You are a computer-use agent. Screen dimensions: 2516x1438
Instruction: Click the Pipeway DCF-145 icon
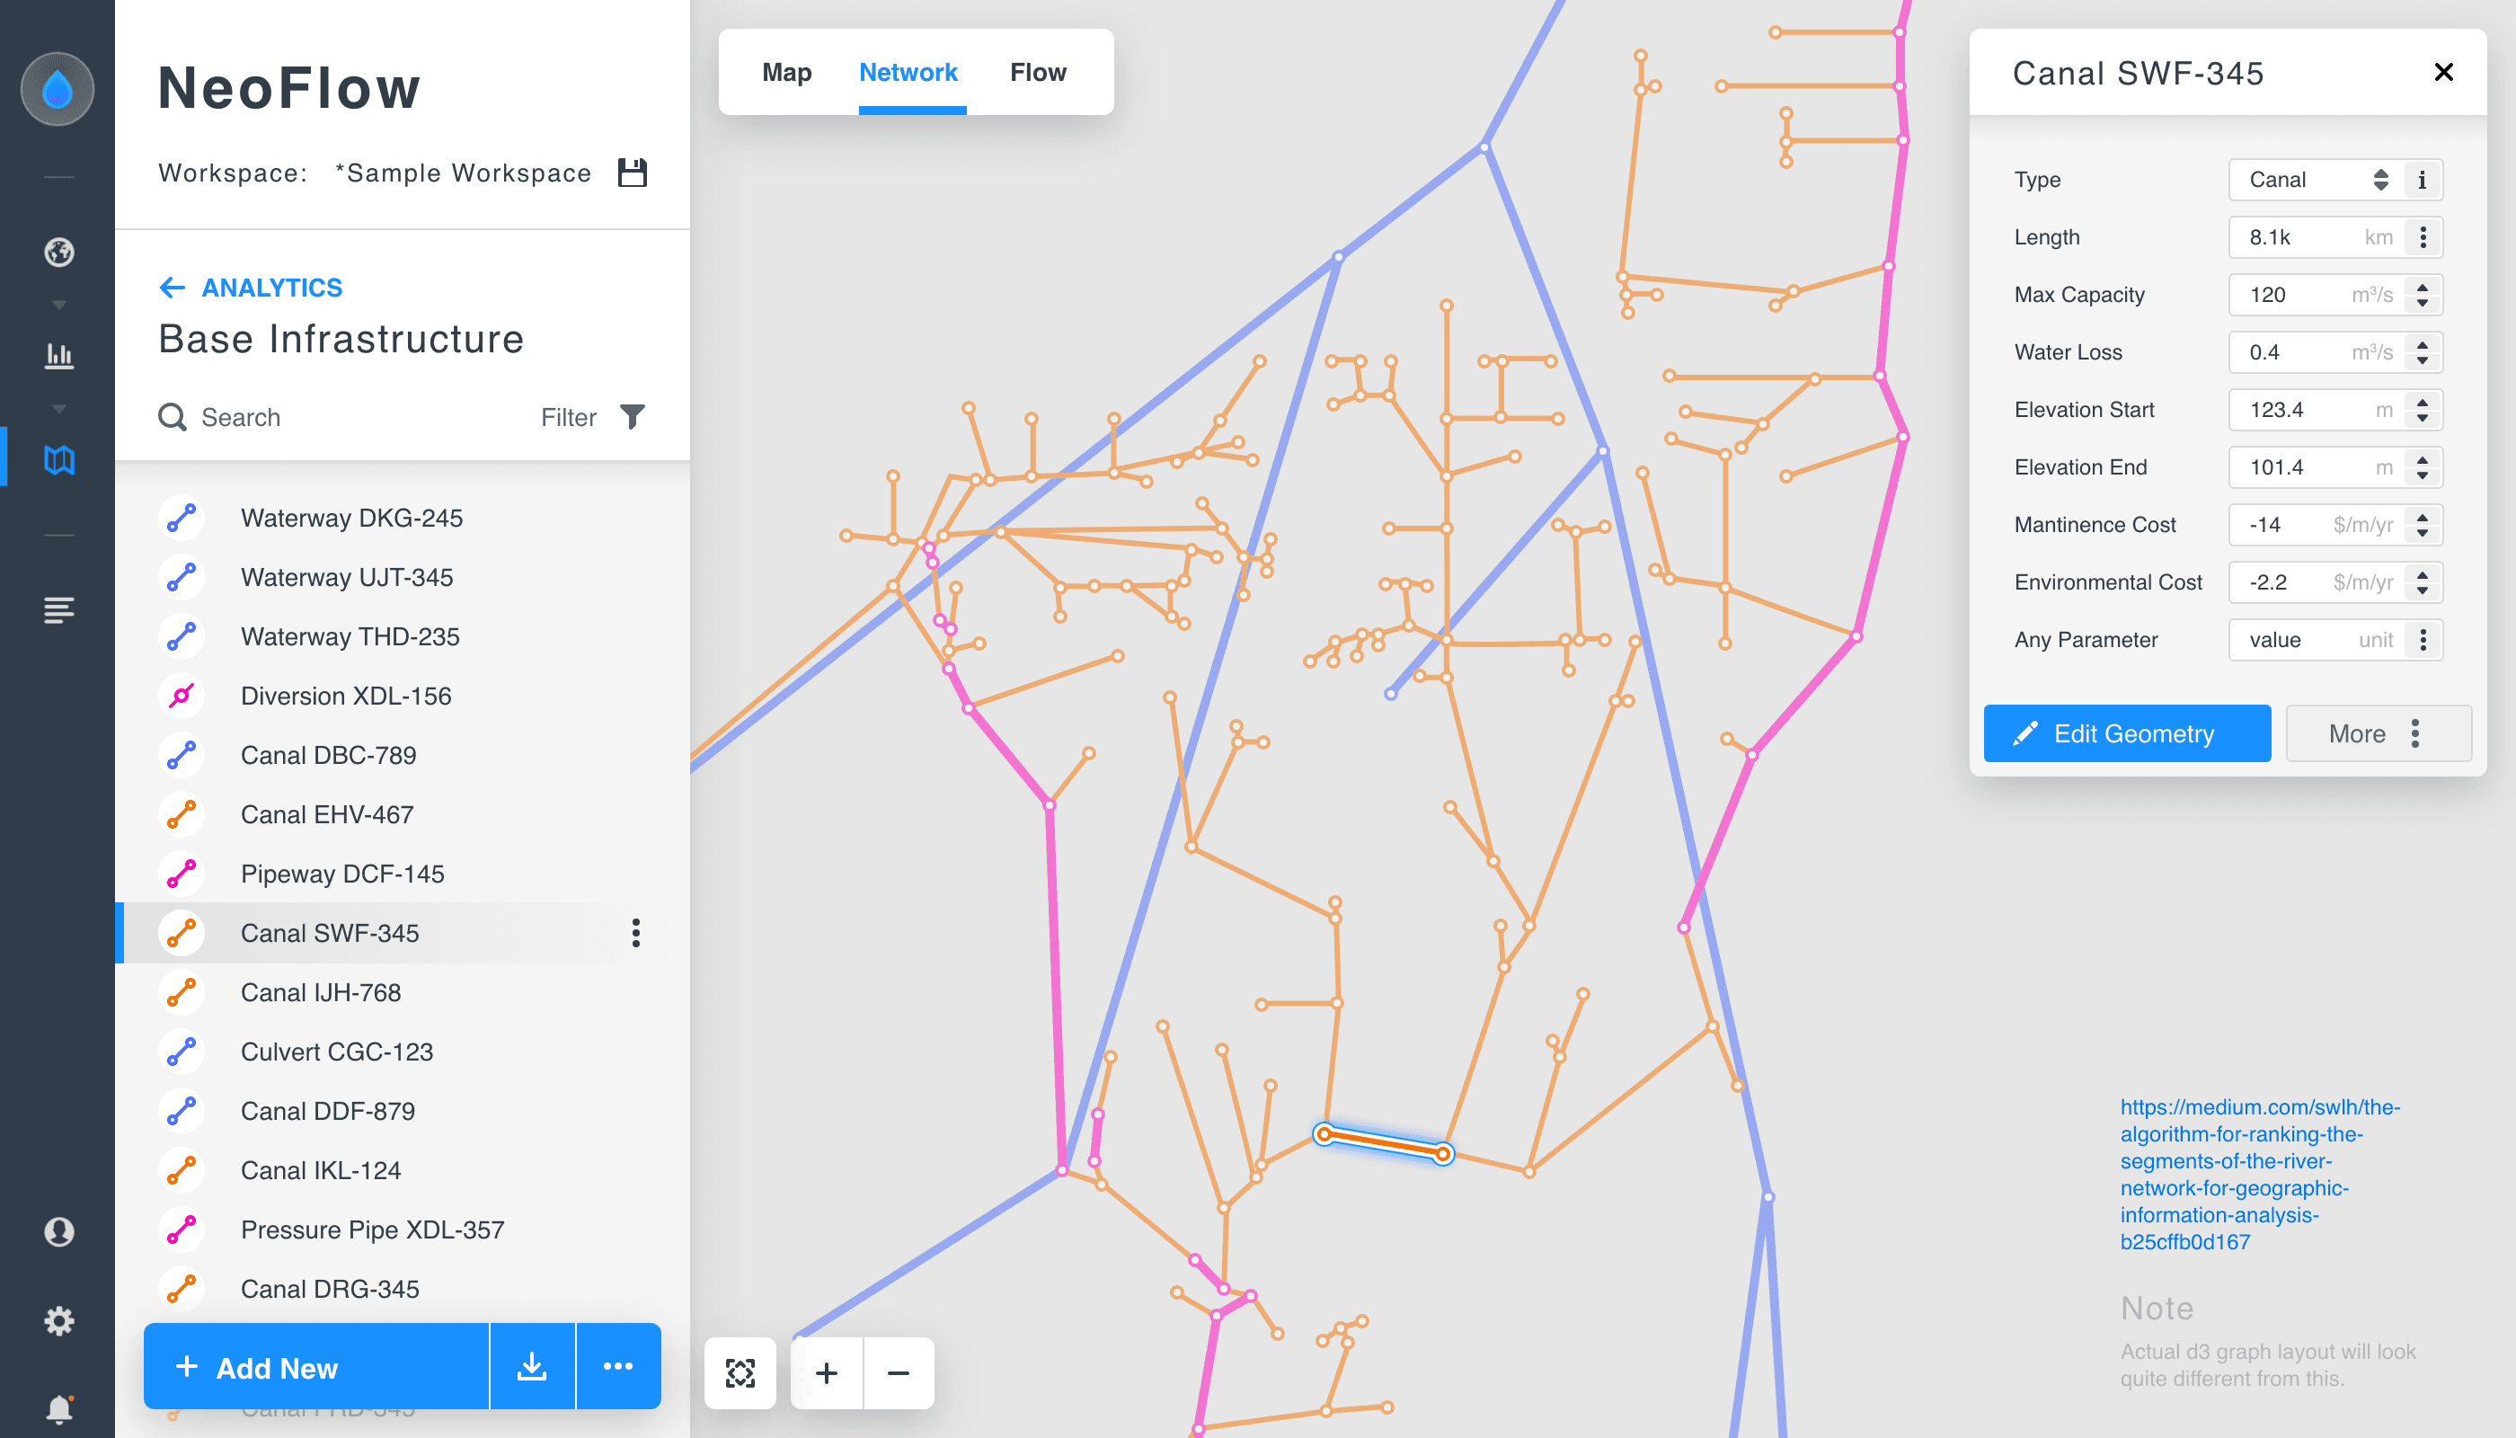coord(182,873)
